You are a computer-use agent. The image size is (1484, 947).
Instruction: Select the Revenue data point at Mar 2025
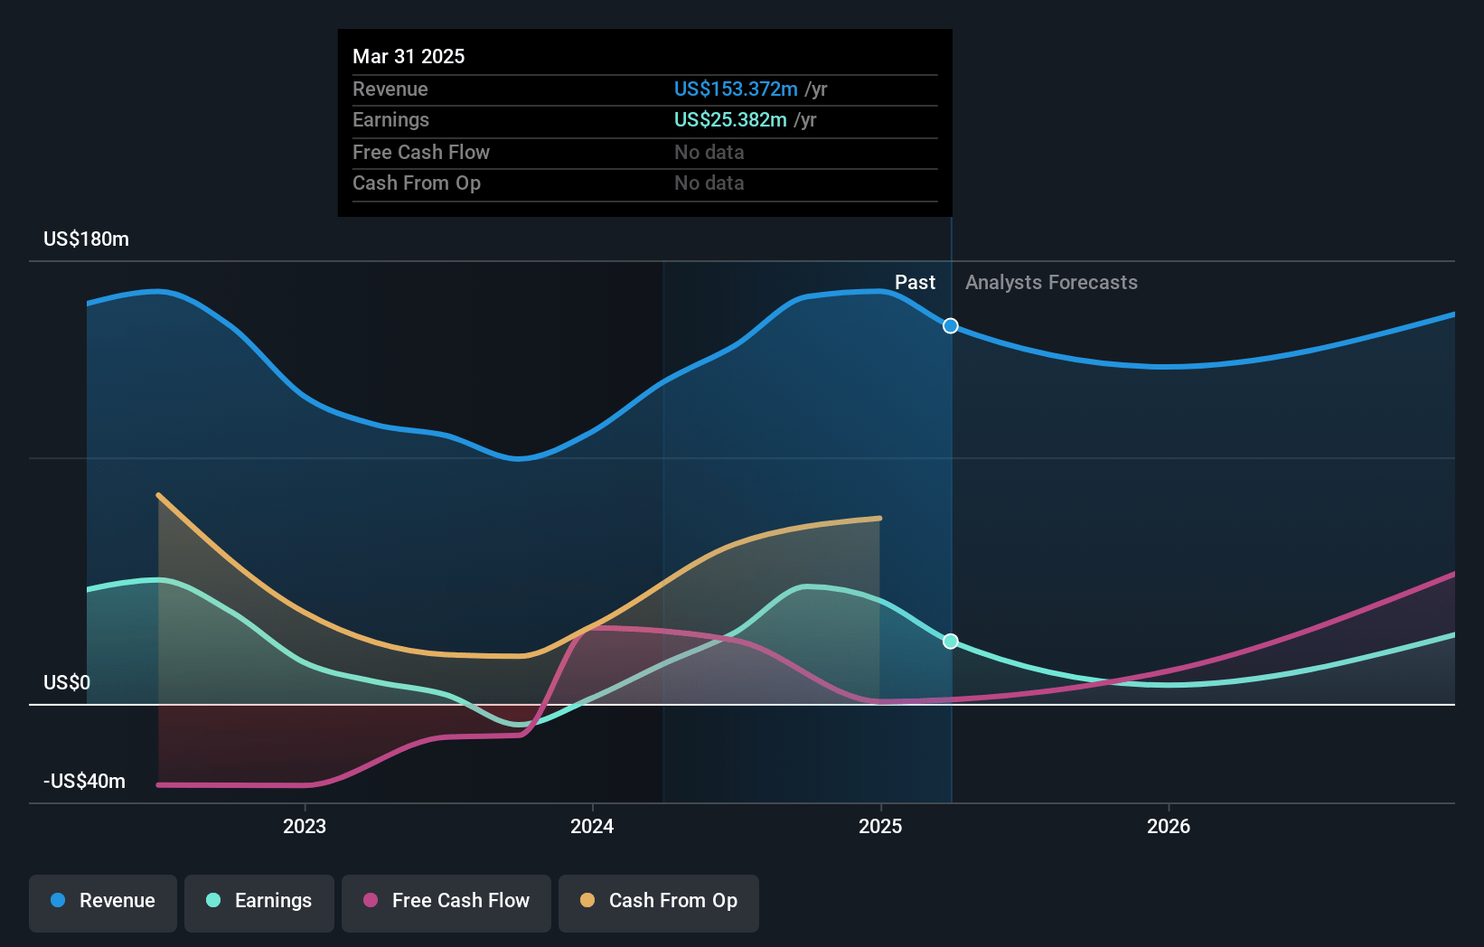(951, 325)
